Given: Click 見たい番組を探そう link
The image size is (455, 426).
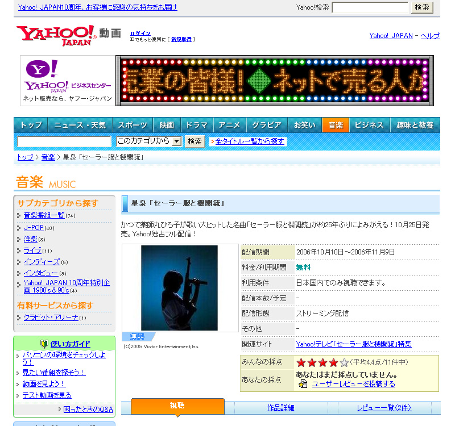Looking at the screenshot, I should [x=54, y=373].
